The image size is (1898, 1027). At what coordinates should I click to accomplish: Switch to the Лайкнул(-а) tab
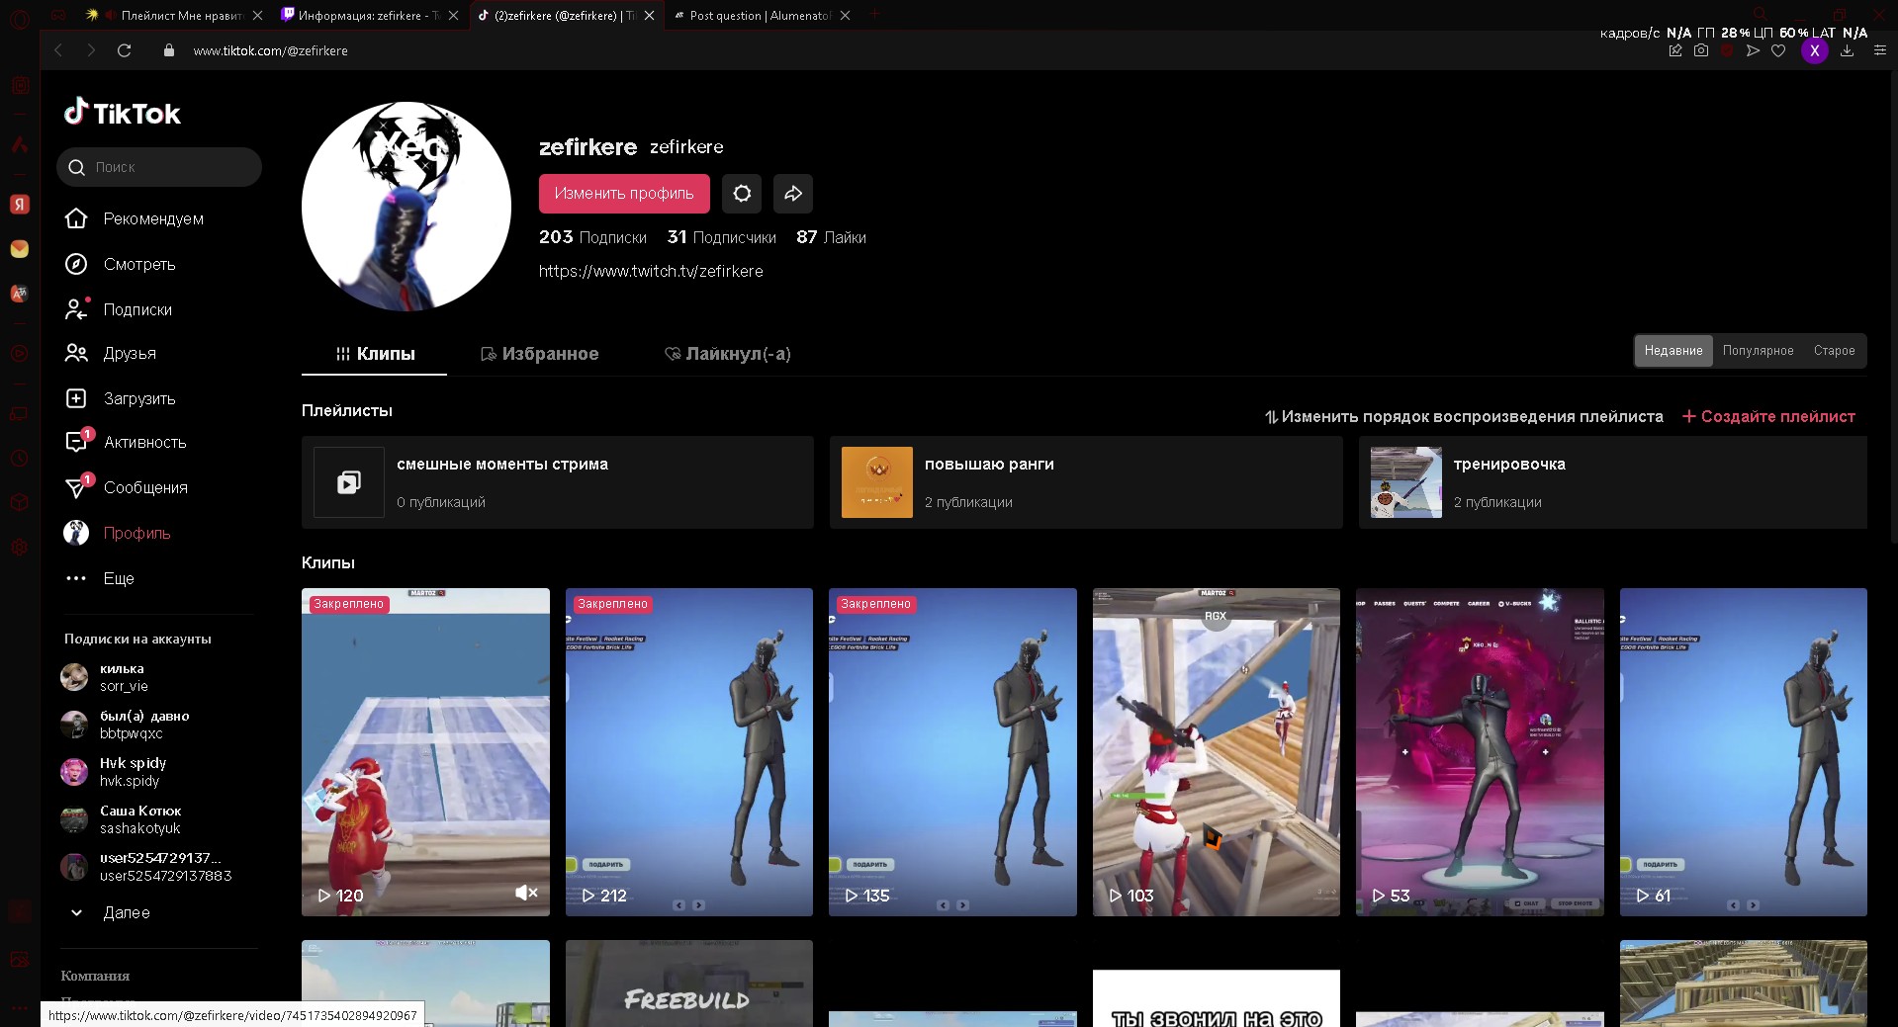728,354
